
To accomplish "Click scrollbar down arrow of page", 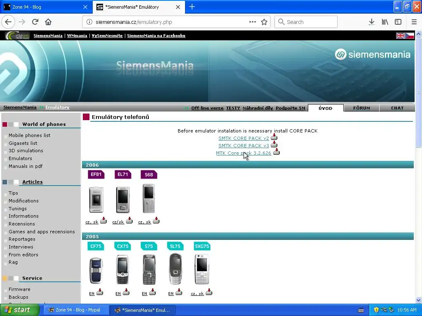I will [419, 300].
